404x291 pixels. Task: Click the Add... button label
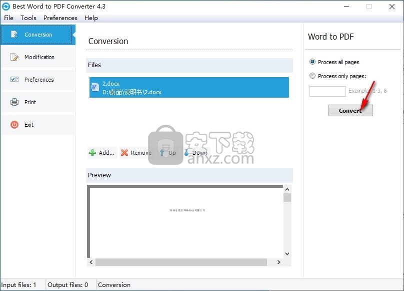[x=106, y=153]
